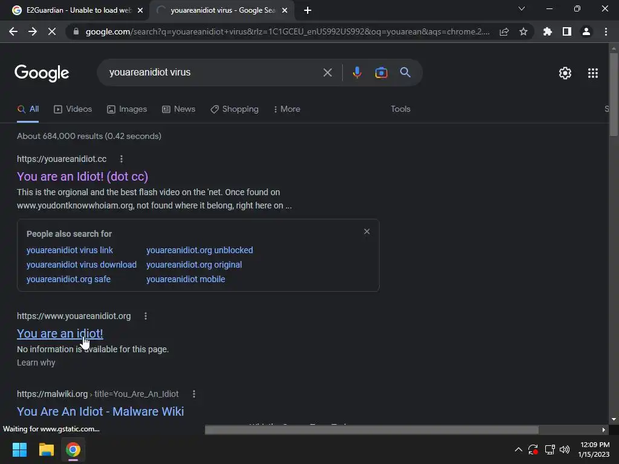
Task: Search by image with the camera icon
Action: click(x=381, y=72)
